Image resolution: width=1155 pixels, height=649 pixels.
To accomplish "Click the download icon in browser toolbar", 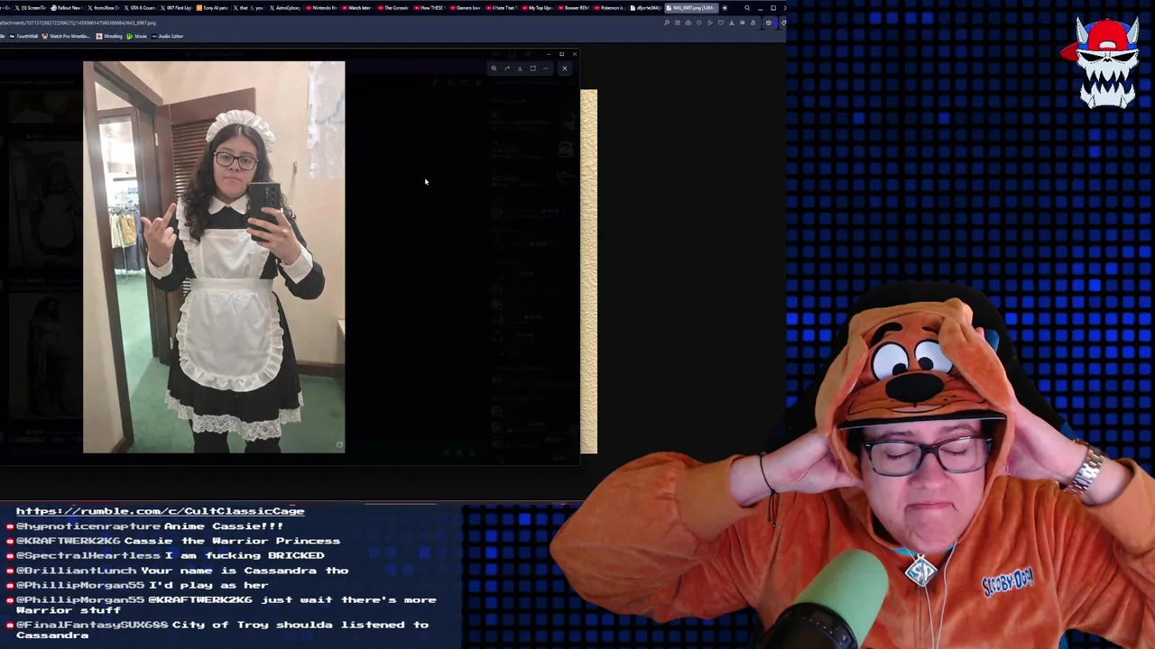I will (732, 23).
